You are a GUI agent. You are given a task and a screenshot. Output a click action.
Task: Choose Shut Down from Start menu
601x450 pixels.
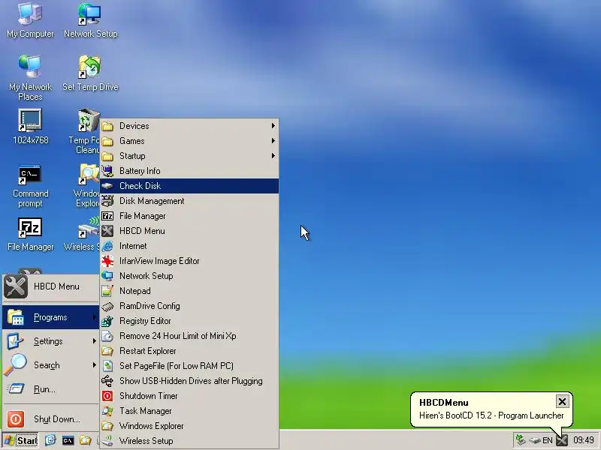click(x=50, y=419)
